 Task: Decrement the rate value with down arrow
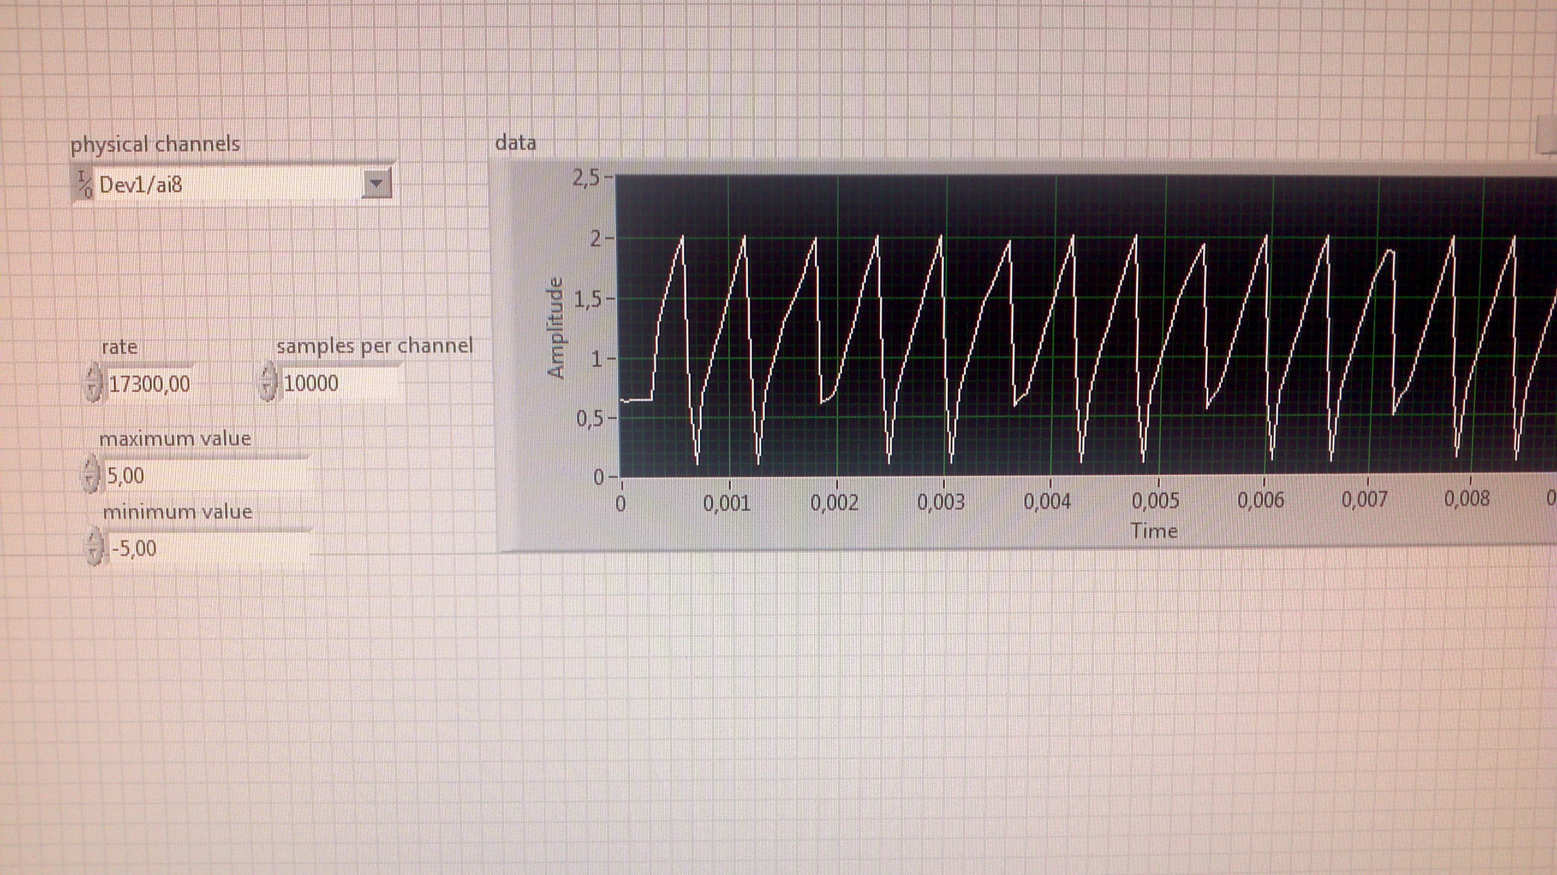[93, 391]
